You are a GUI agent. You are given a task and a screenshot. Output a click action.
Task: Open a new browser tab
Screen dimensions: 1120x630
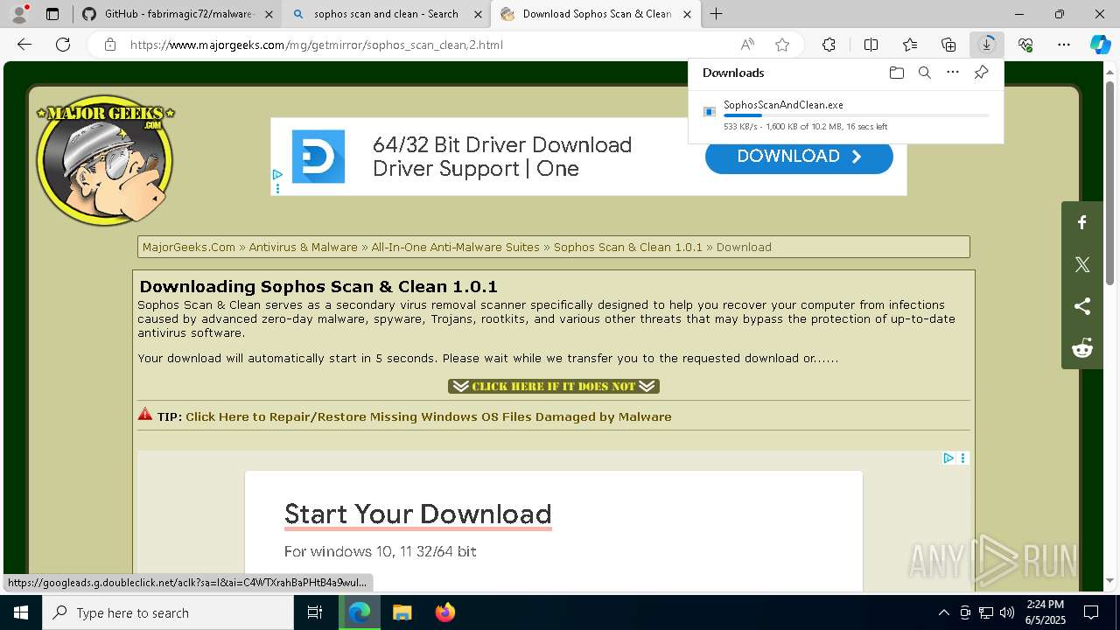point(716,14)
